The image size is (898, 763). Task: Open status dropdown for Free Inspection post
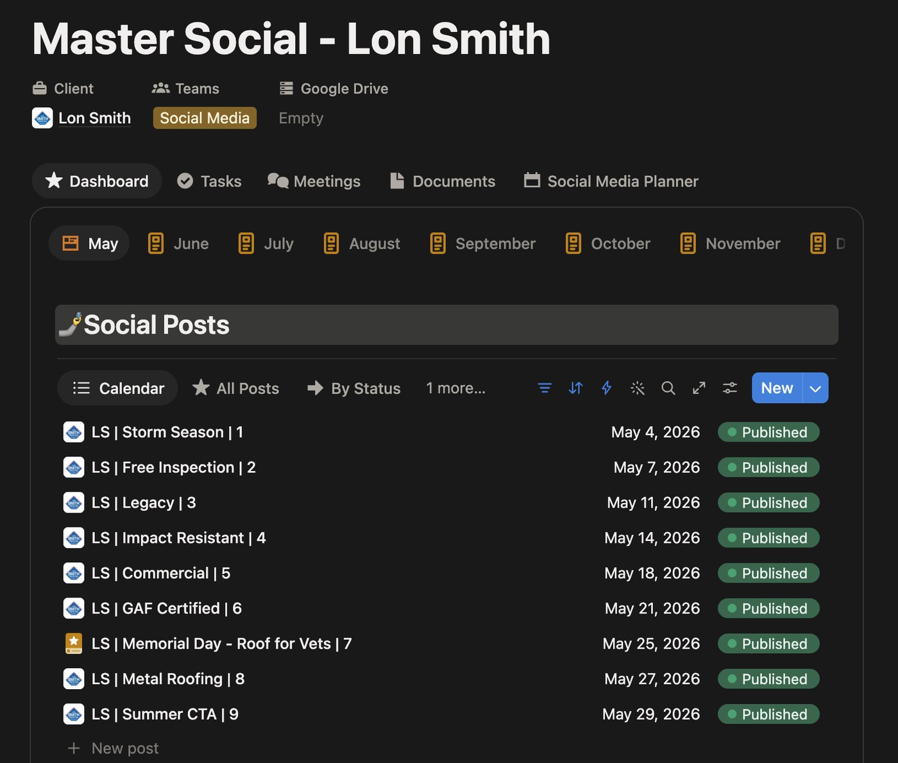click(x=768, y=467)
